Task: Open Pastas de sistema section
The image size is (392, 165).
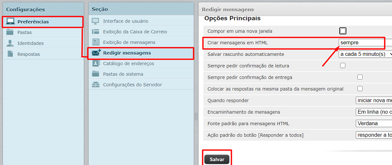Action: pyautogui.click(x=123, y=74)
